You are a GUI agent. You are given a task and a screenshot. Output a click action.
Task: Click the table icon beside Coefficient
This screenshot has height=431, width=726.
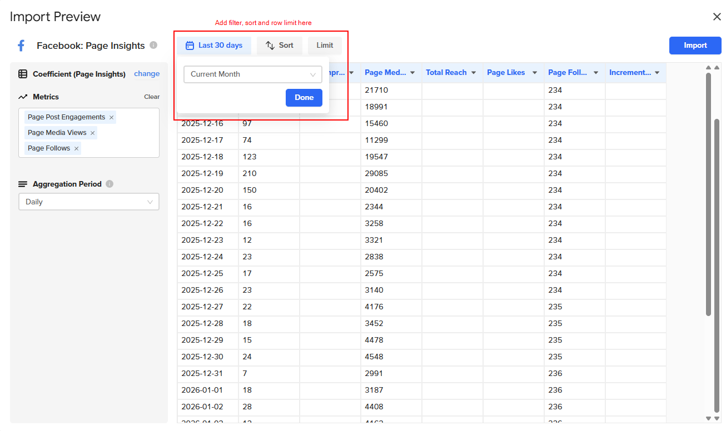click(x=23, y=74)
